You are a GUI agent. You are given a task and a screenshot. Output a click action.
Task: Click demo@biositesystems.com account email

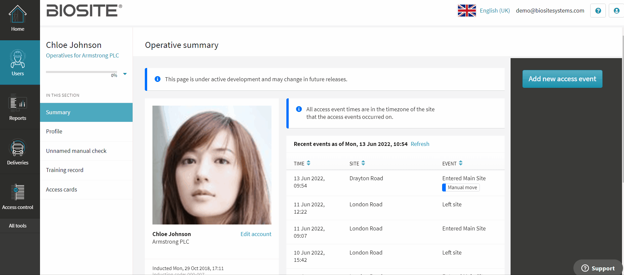550,11
